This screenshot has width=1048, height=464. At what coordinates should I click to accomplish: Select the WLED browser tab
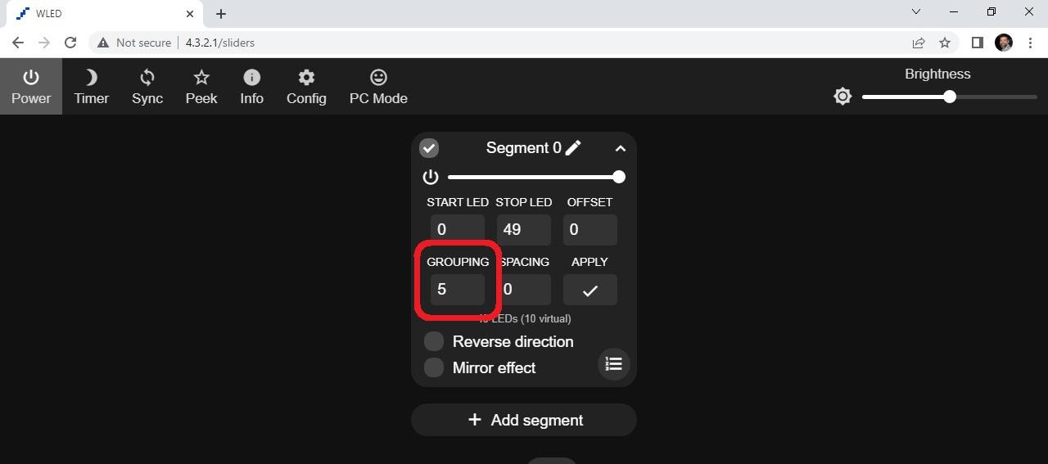click(98, 14)
